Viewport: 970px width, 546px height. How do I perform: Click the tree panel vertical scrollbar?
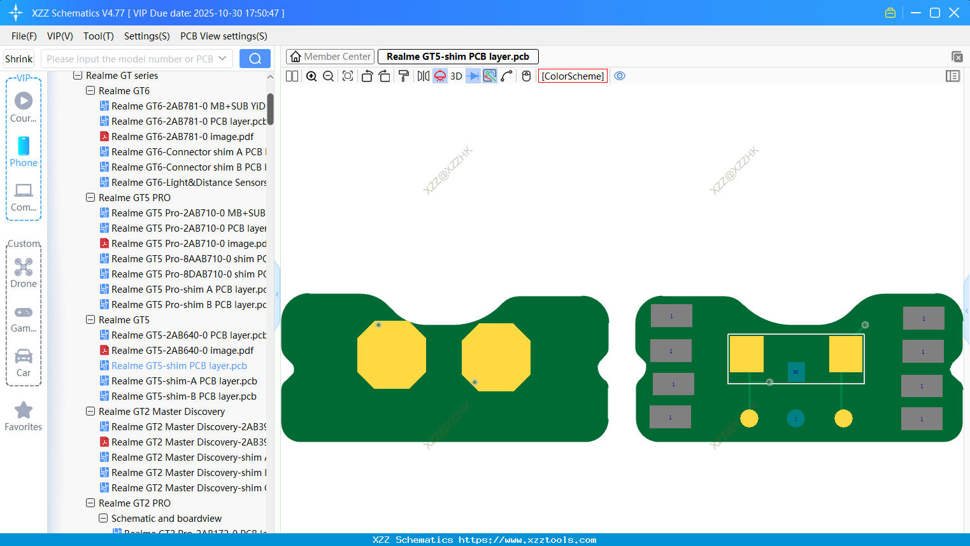[x=270, y=109]
